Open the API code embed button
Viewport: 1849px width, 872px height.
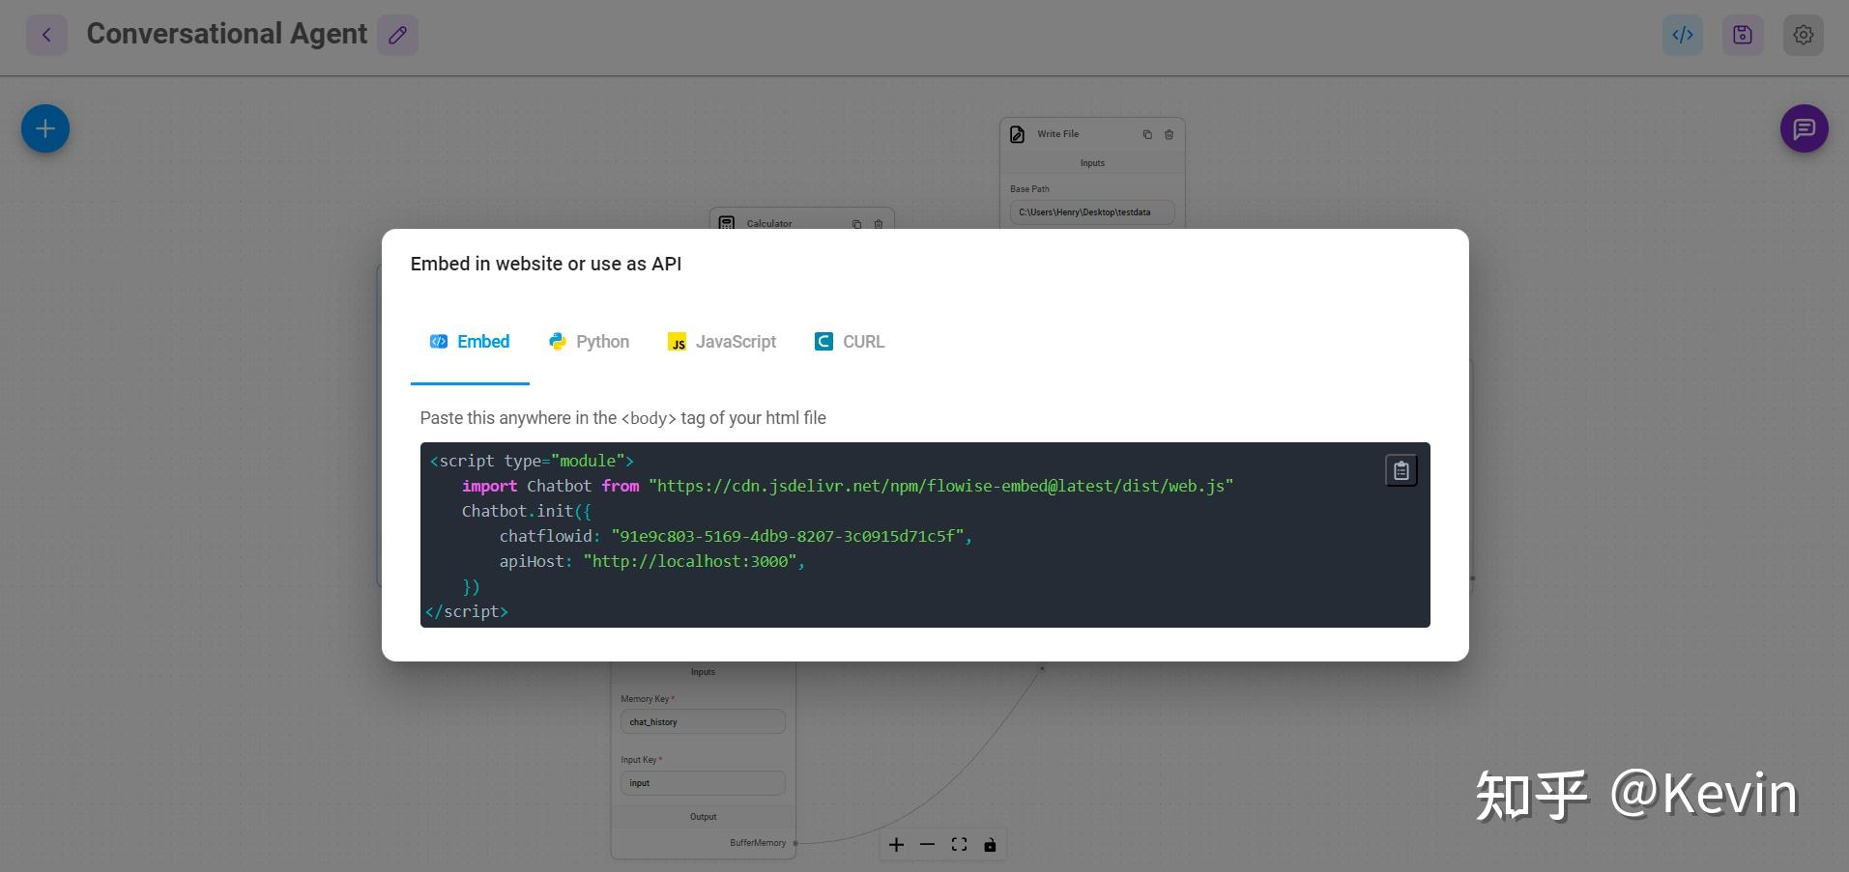1683,35
